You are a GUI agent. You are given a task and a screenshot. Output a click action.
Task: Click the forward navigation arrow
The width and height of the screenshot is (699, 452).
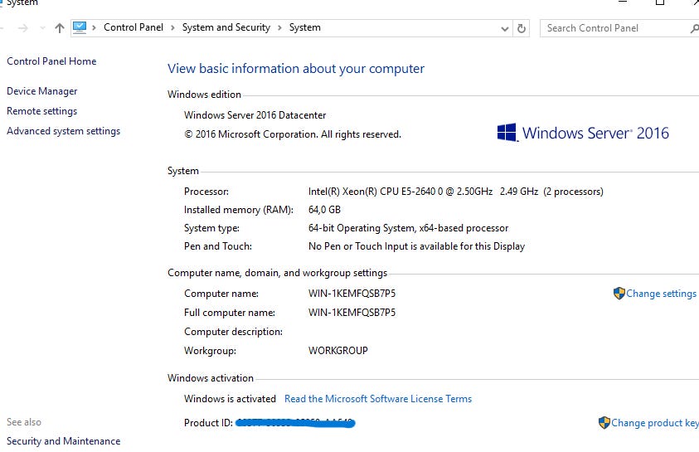pyautogui.click(x=22, y=28)
